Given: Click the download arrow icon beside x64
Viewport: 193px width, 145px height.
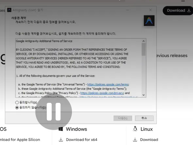Looking at the screenshot, I should click(61, 140).
